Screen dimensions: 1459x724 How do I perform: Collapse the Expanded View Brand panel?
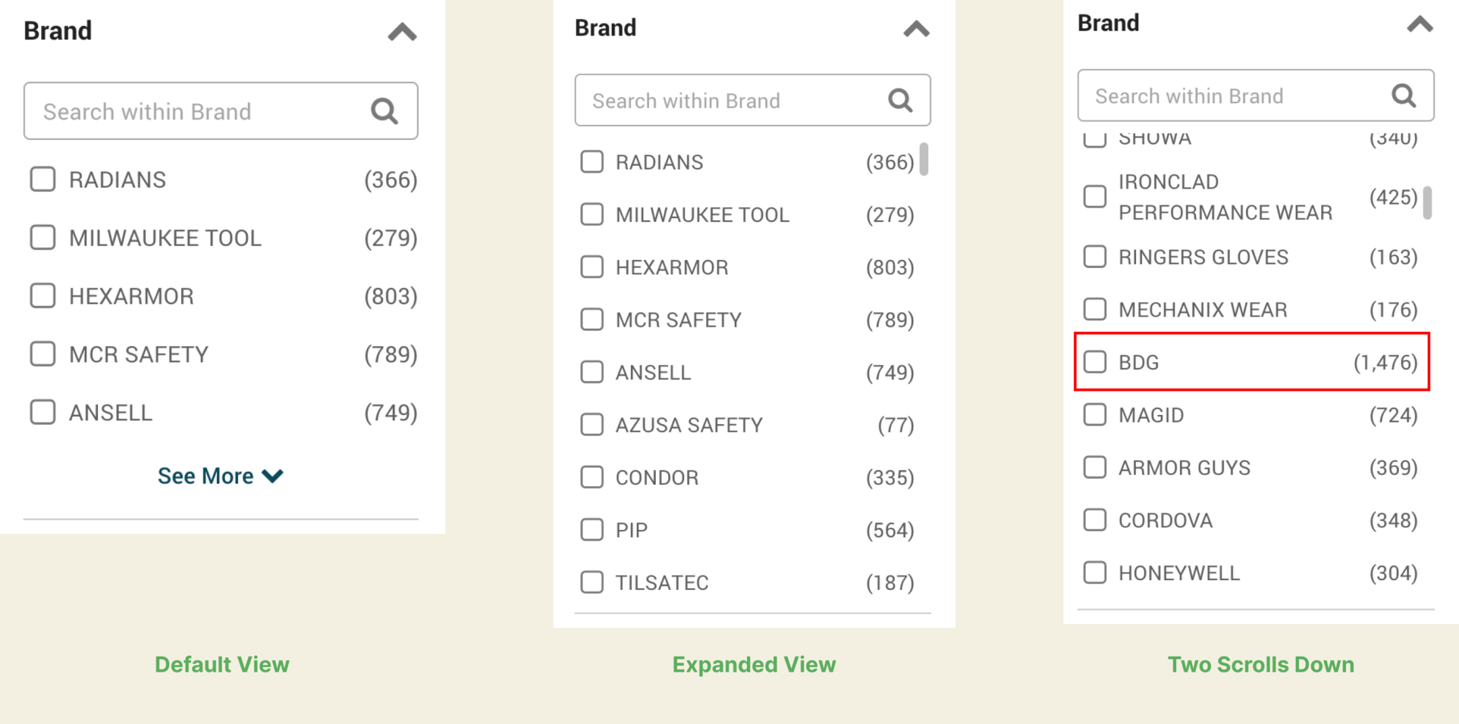click(x=915, y=29)
